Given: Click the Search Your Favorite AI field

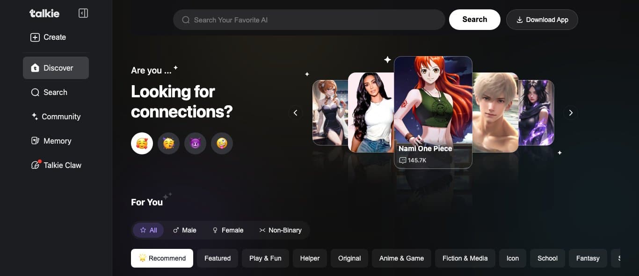Looking at the screenshot, I should (x=309, y=20).
